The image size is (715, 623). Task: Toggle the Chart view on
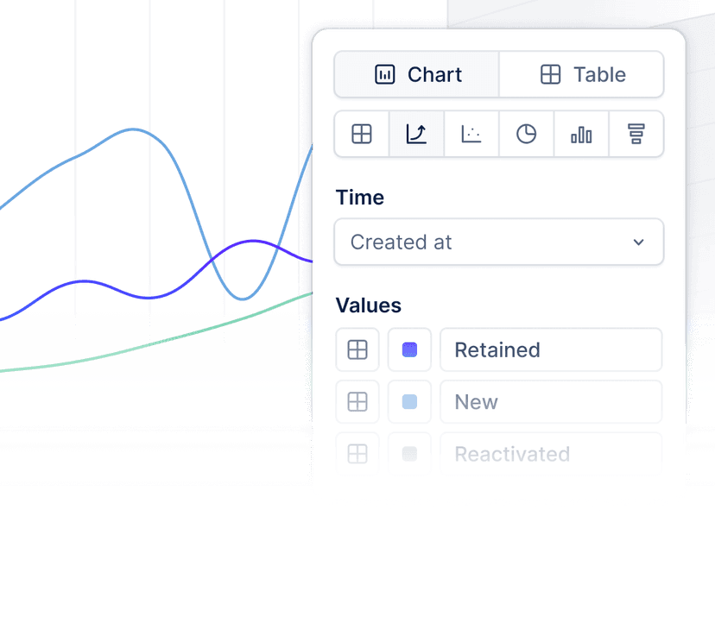click(416, 74)
